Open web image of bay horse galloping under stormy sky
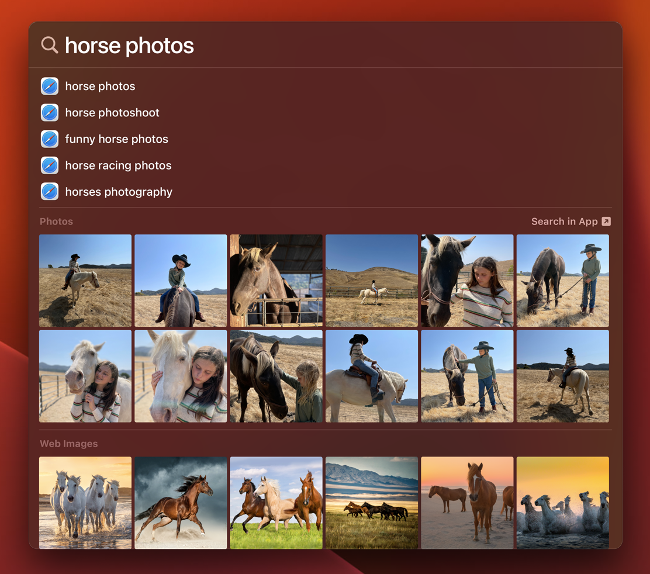This screenshot has width=650, height=574. click(181, 503)
